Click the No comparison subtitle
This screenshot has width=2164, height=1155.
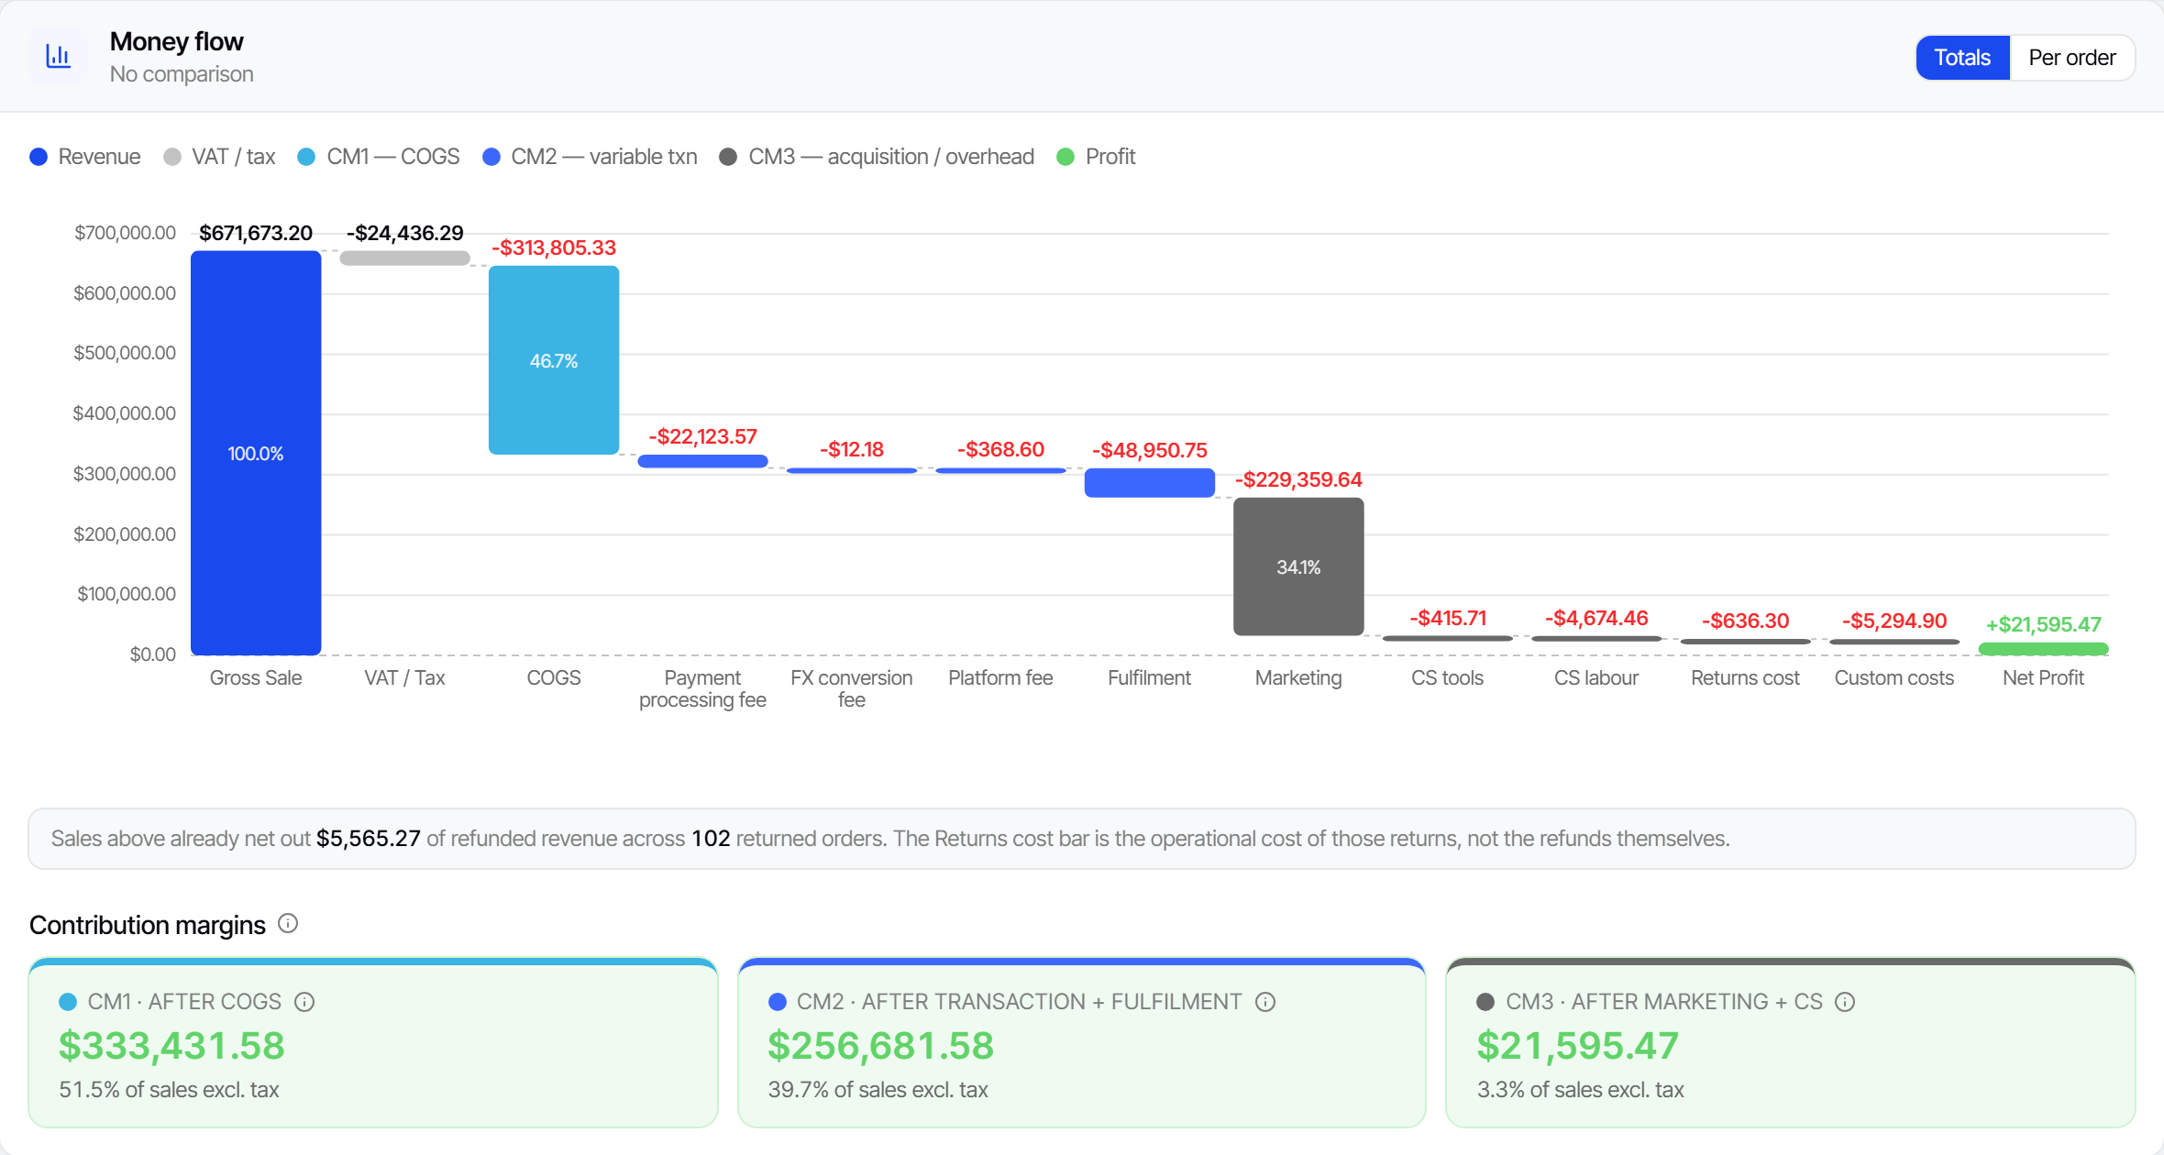click(182, 74)
